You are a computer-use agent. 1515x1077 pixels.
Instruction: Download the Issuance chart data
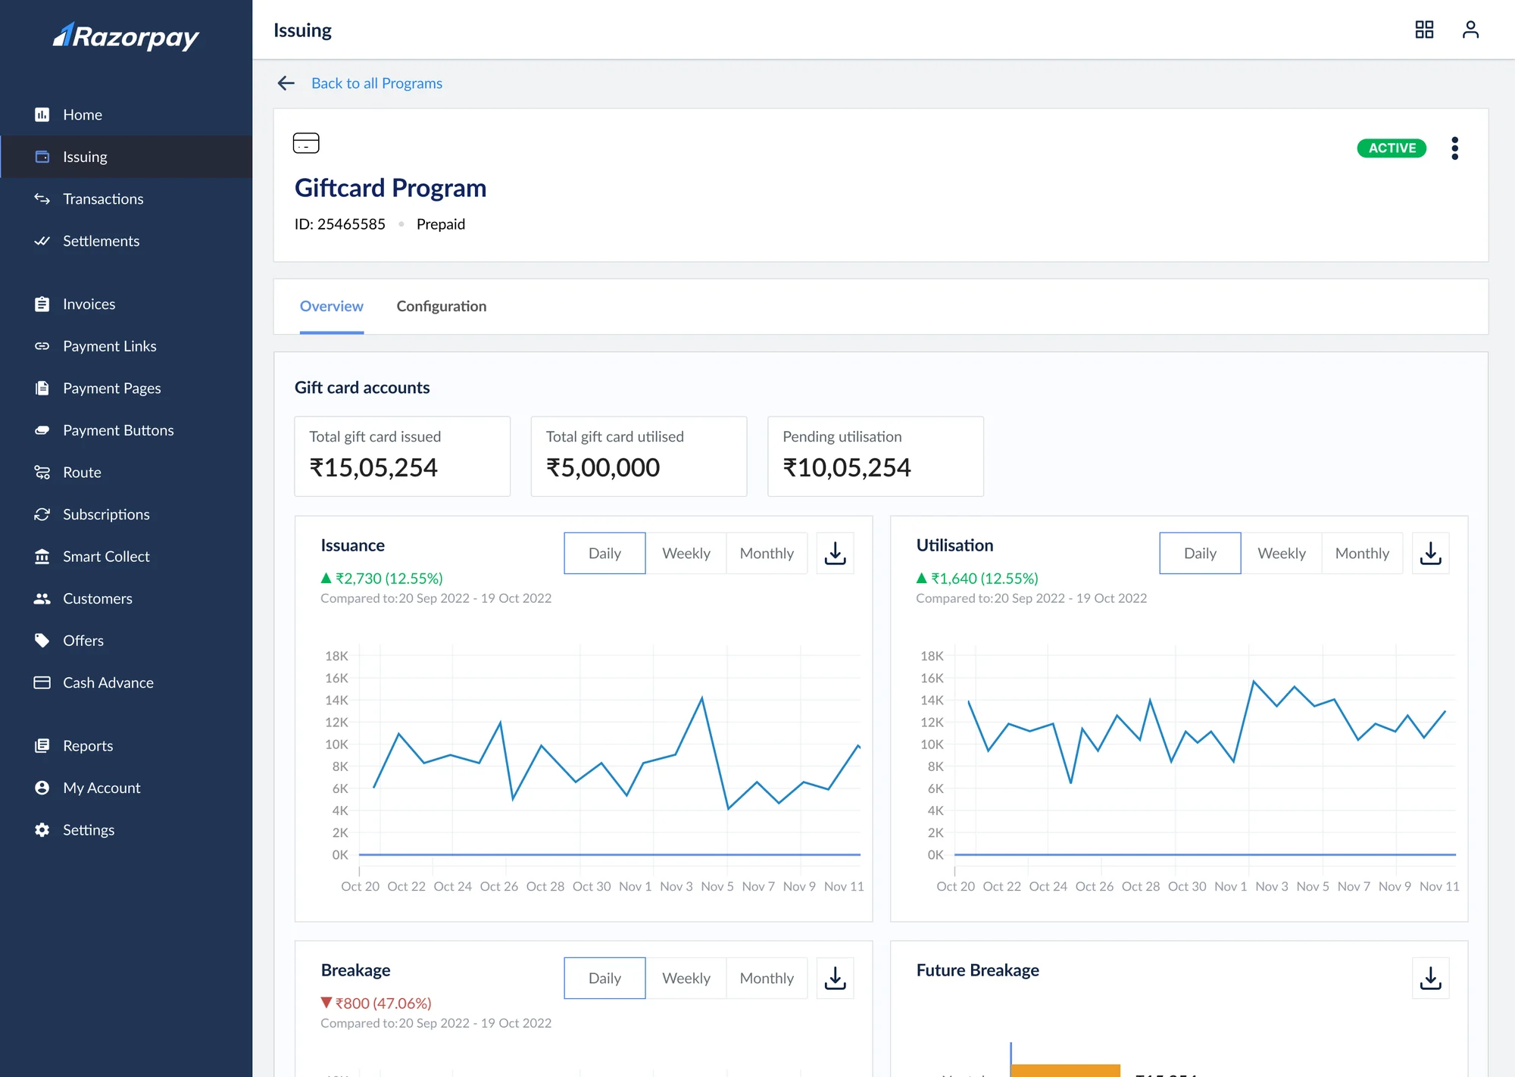[835, 554]
